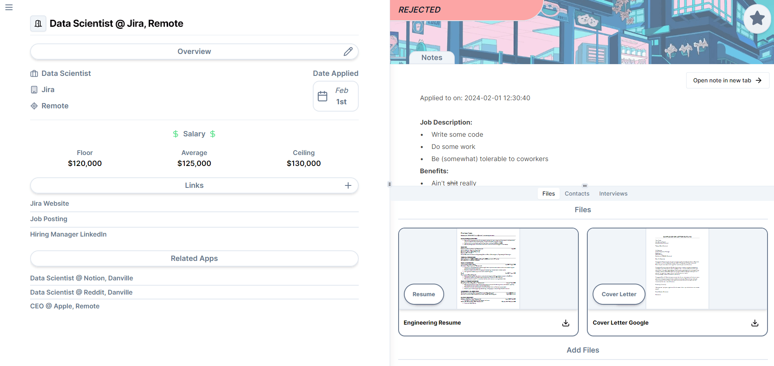Grab the vertical panel divider handle
This screenshot has height=366, width=774.
click(x=390, y=184)
